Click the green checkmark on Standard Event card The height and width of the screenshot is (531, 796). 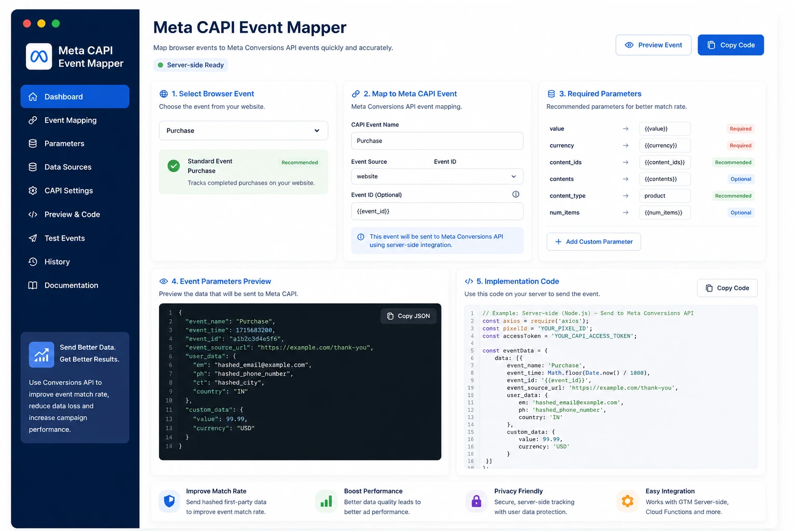[174, 166]
